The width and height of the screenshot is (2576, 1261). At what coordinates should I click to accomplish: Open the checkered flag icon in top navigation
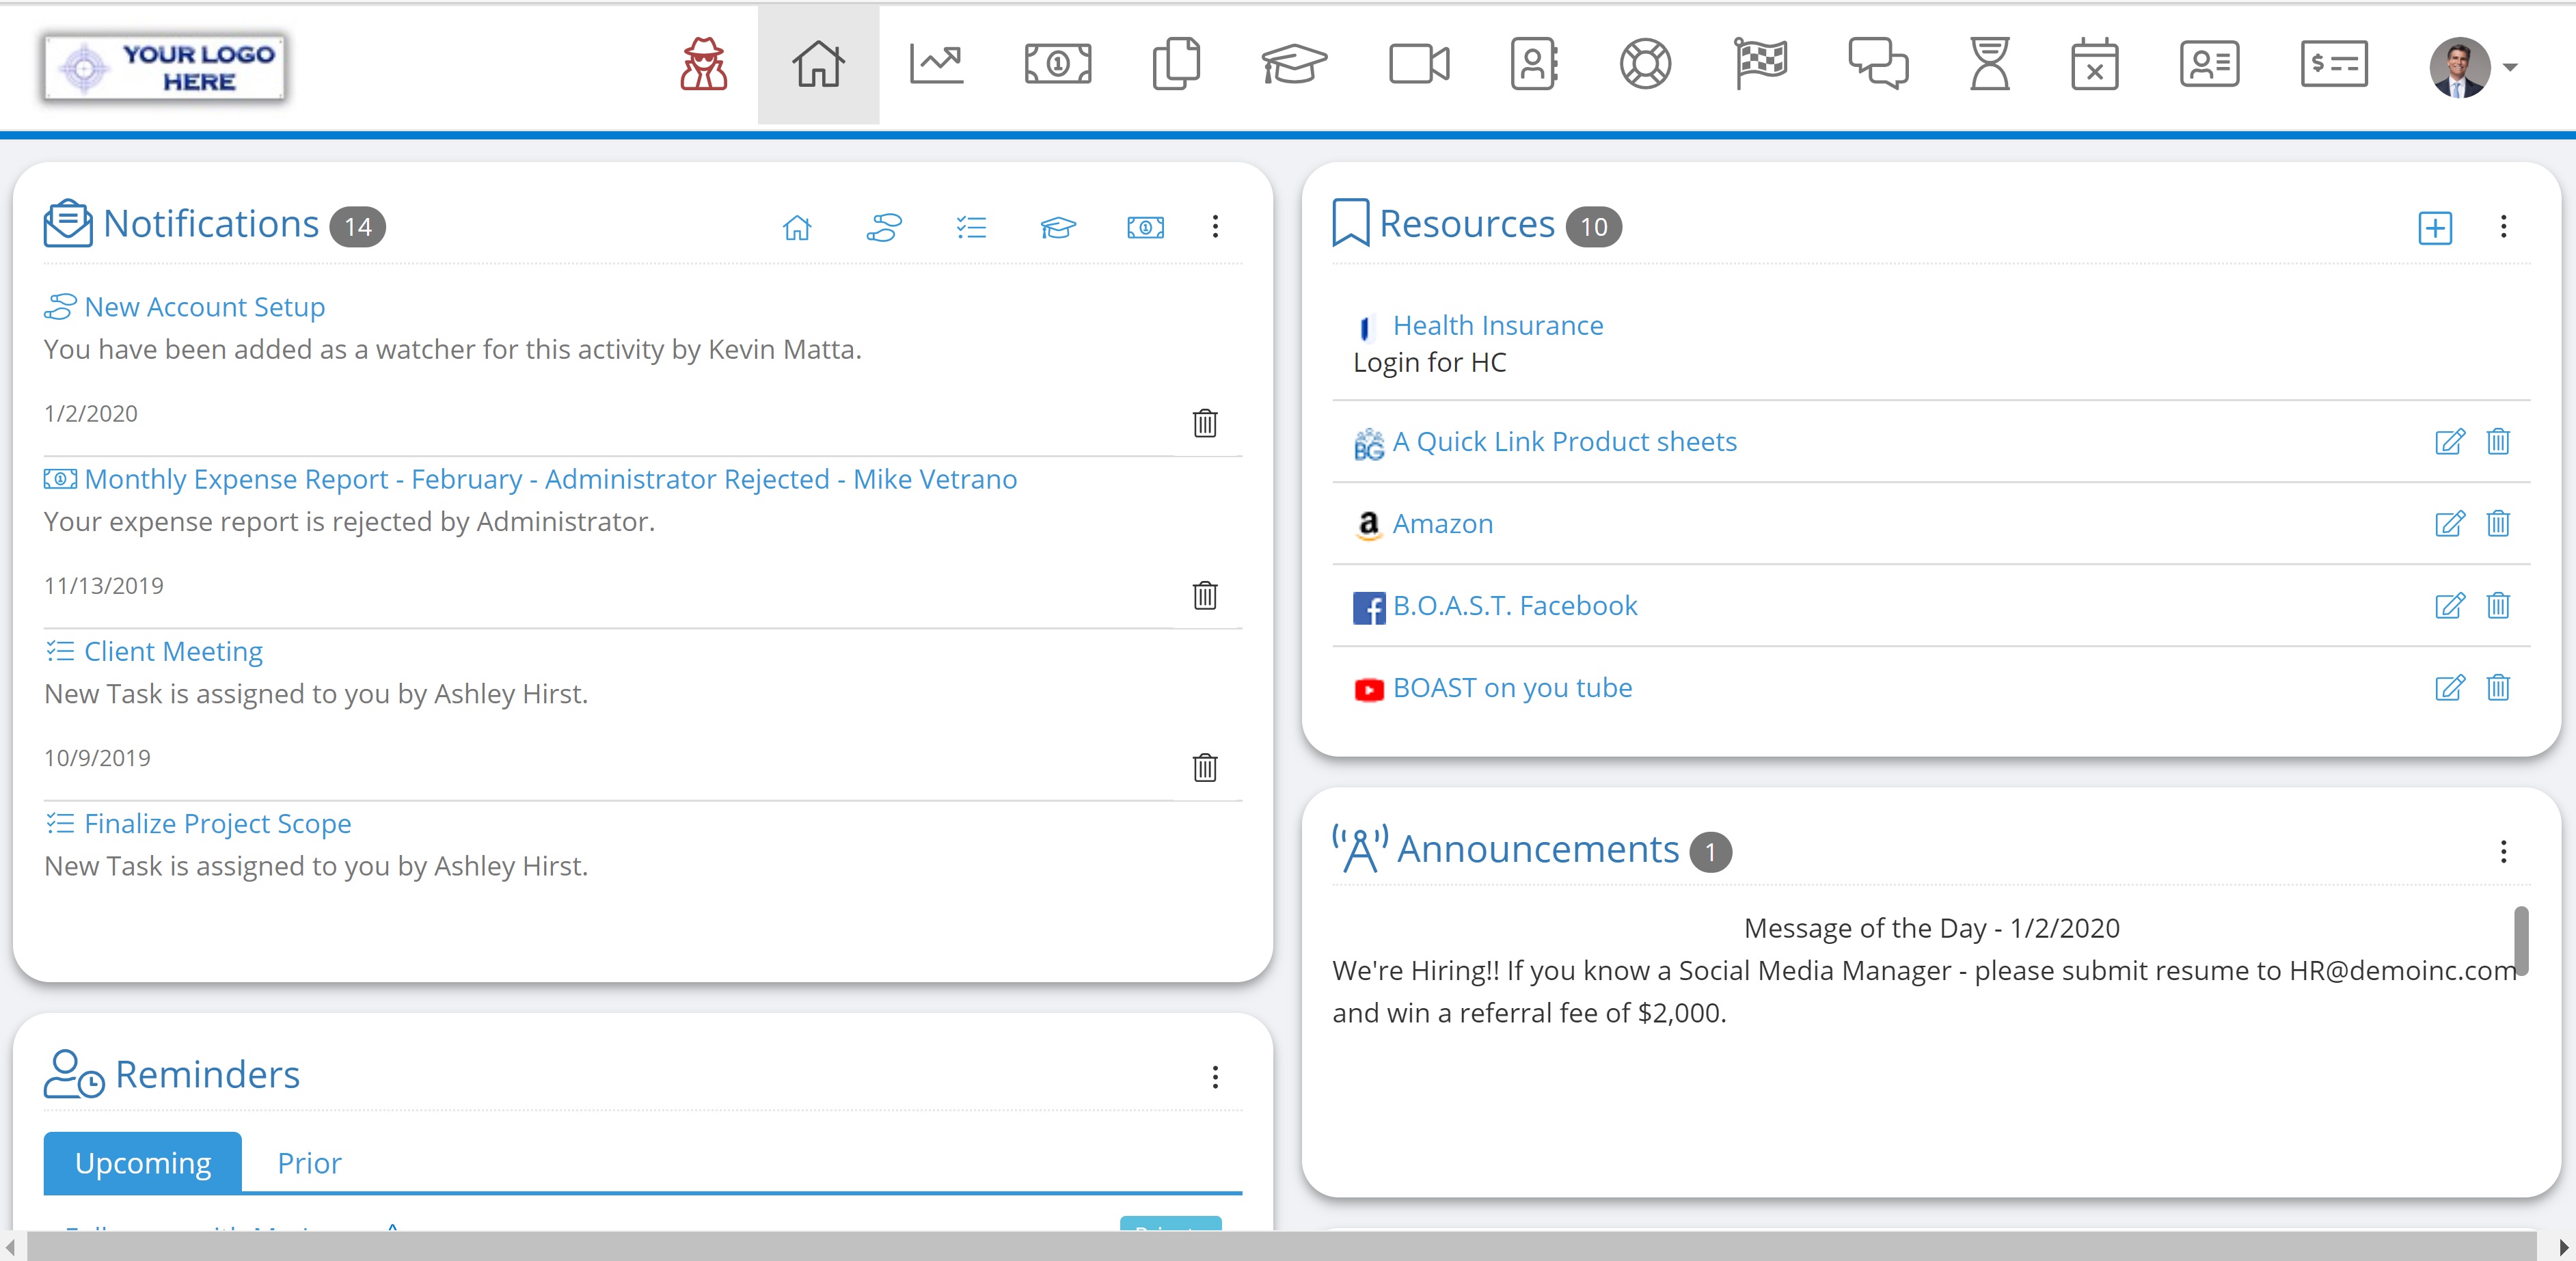click(x=1761, y=65)
